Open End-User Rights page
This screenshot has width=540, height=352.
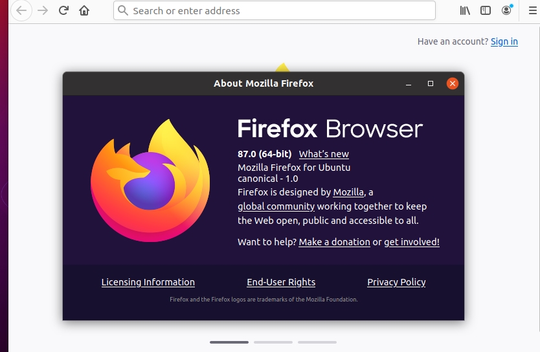tap(281, 282)
